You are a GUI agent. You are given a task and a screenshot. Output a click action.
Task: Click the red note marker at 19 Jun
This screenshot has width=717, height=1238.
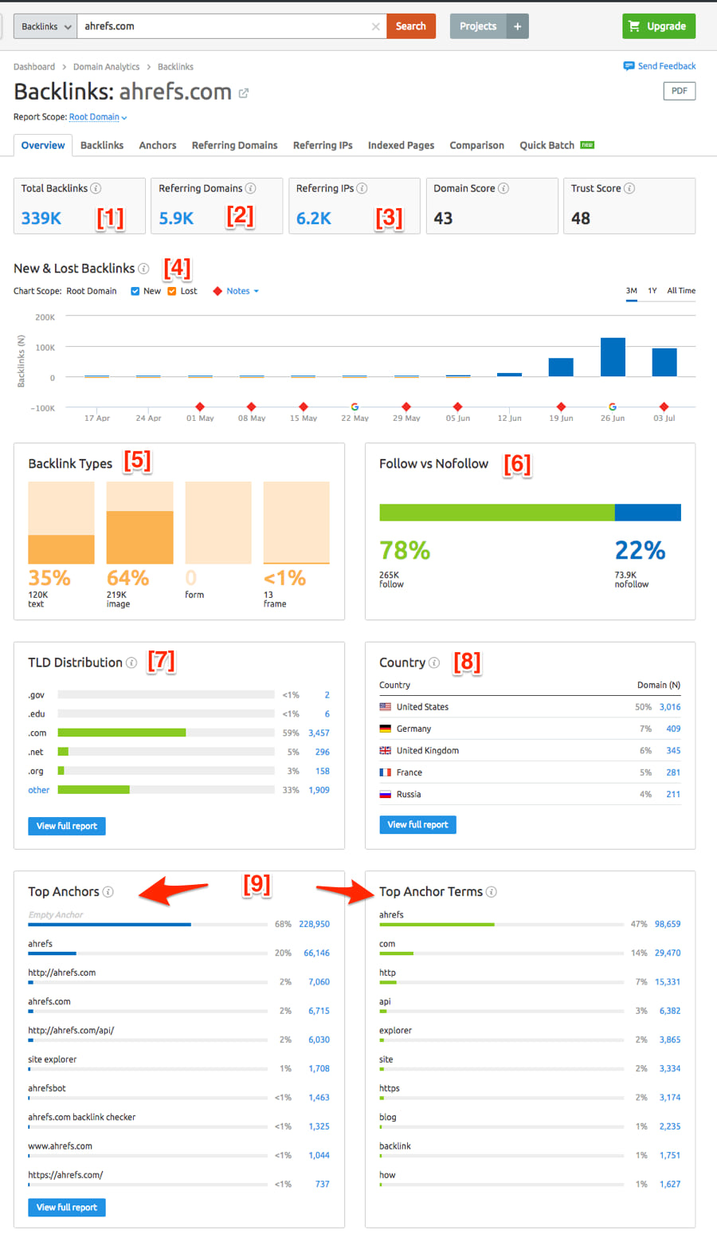click(561, 407)
